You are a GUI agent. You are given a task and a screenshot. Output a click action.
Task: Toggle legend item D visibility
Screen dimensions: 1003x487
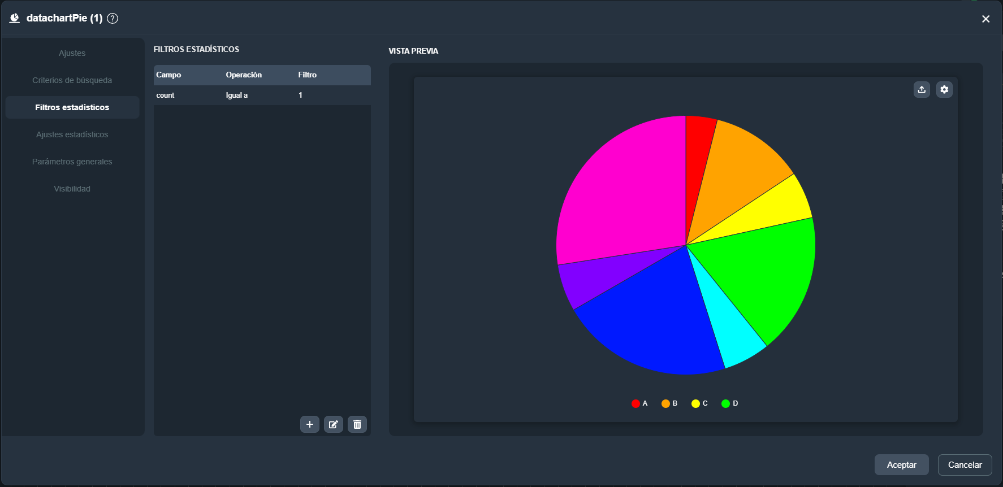point(730,403)
